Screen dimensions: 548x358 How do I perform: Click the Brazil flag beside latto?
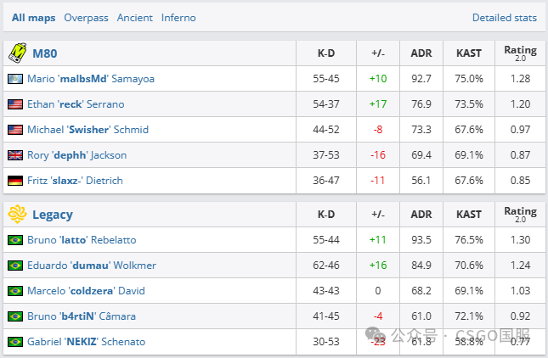[x=15, y=240]
